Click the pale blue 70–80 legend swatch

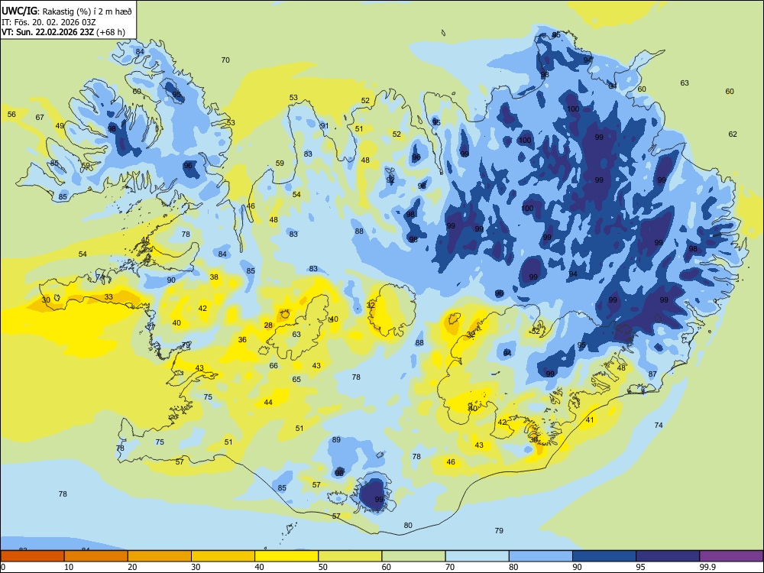pyautogui.click(x=477, y=556)
